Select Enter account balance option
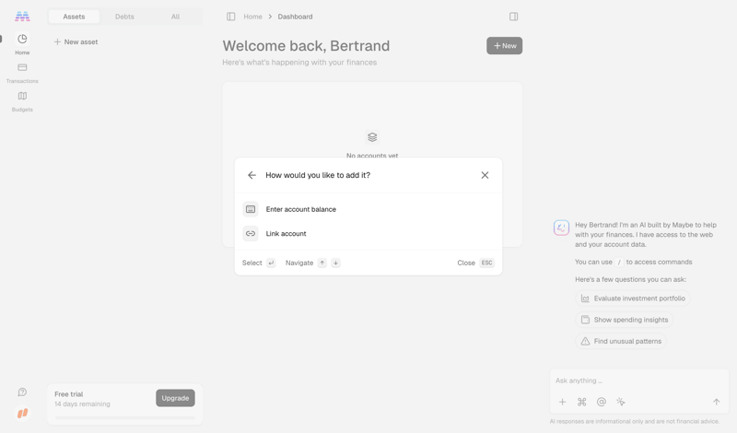 [368, 209]
